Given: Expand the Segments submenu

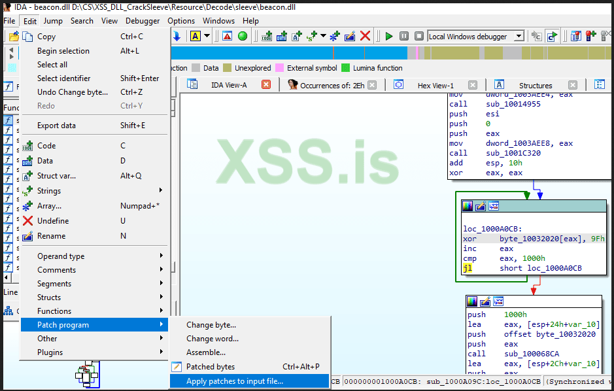Looking at the screenshot, I should click(161, 283).
